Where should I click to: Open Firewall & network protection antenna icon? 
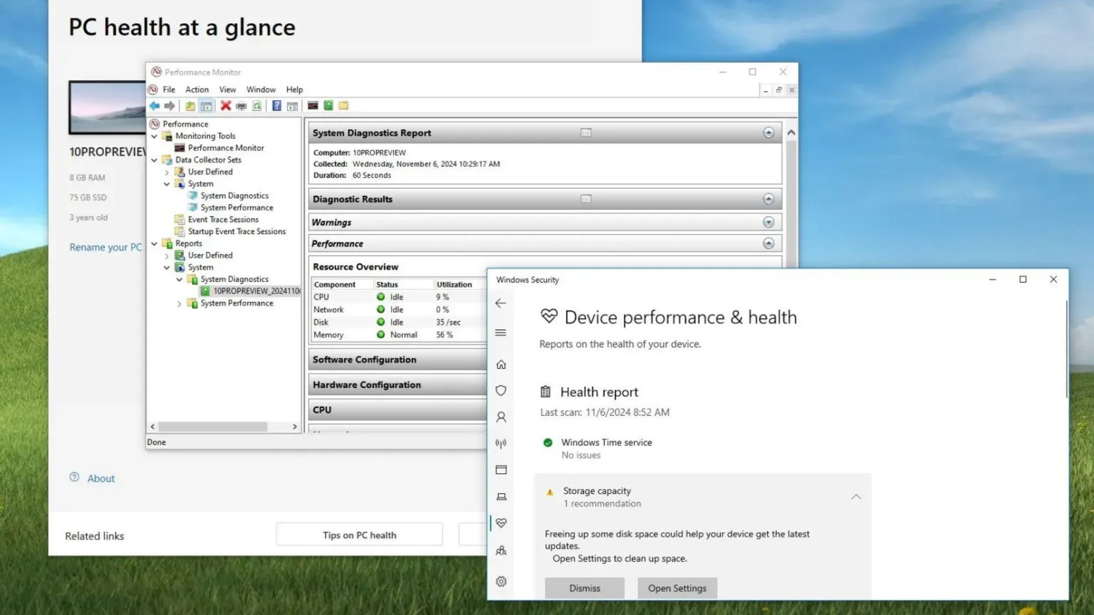pyautogui.click(x=501, y=444)
